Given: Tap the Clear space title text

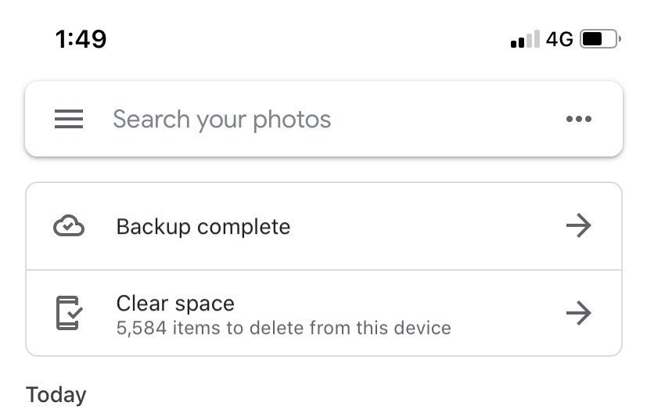Looking at the screenshot, I should point(175,304).
